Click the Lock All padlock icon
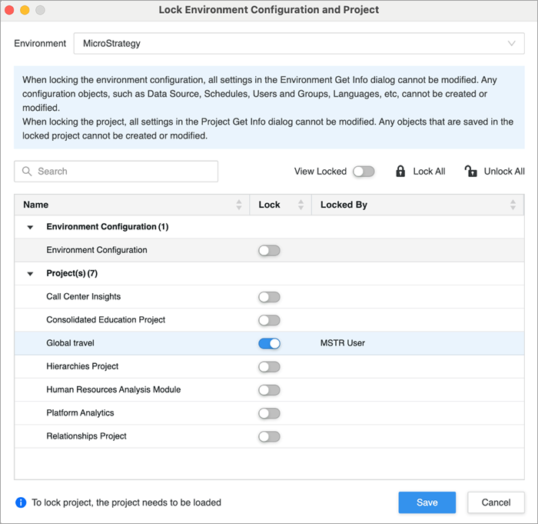This screenshot has height=524, width=538. click(400, 172)
